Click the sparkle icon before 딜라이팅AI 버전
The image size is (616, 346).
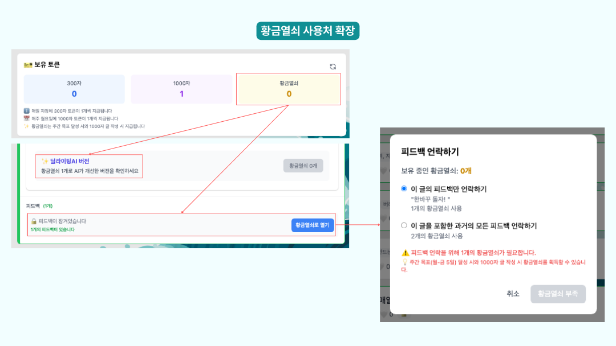(44, 162)
